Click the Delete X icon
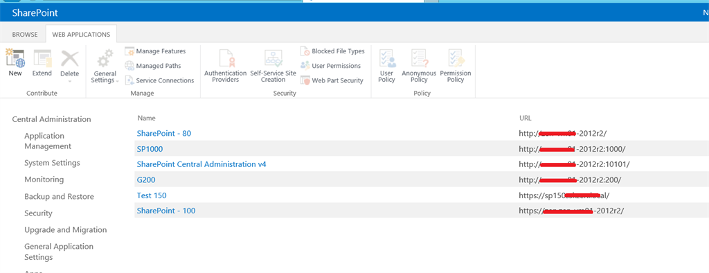The image size is (709, 273). 70,59
